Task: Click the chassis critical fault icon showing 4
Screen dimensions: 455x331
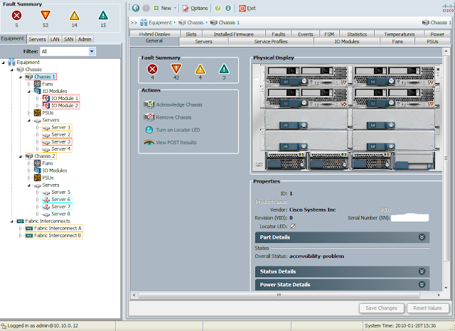Action: 152,70
